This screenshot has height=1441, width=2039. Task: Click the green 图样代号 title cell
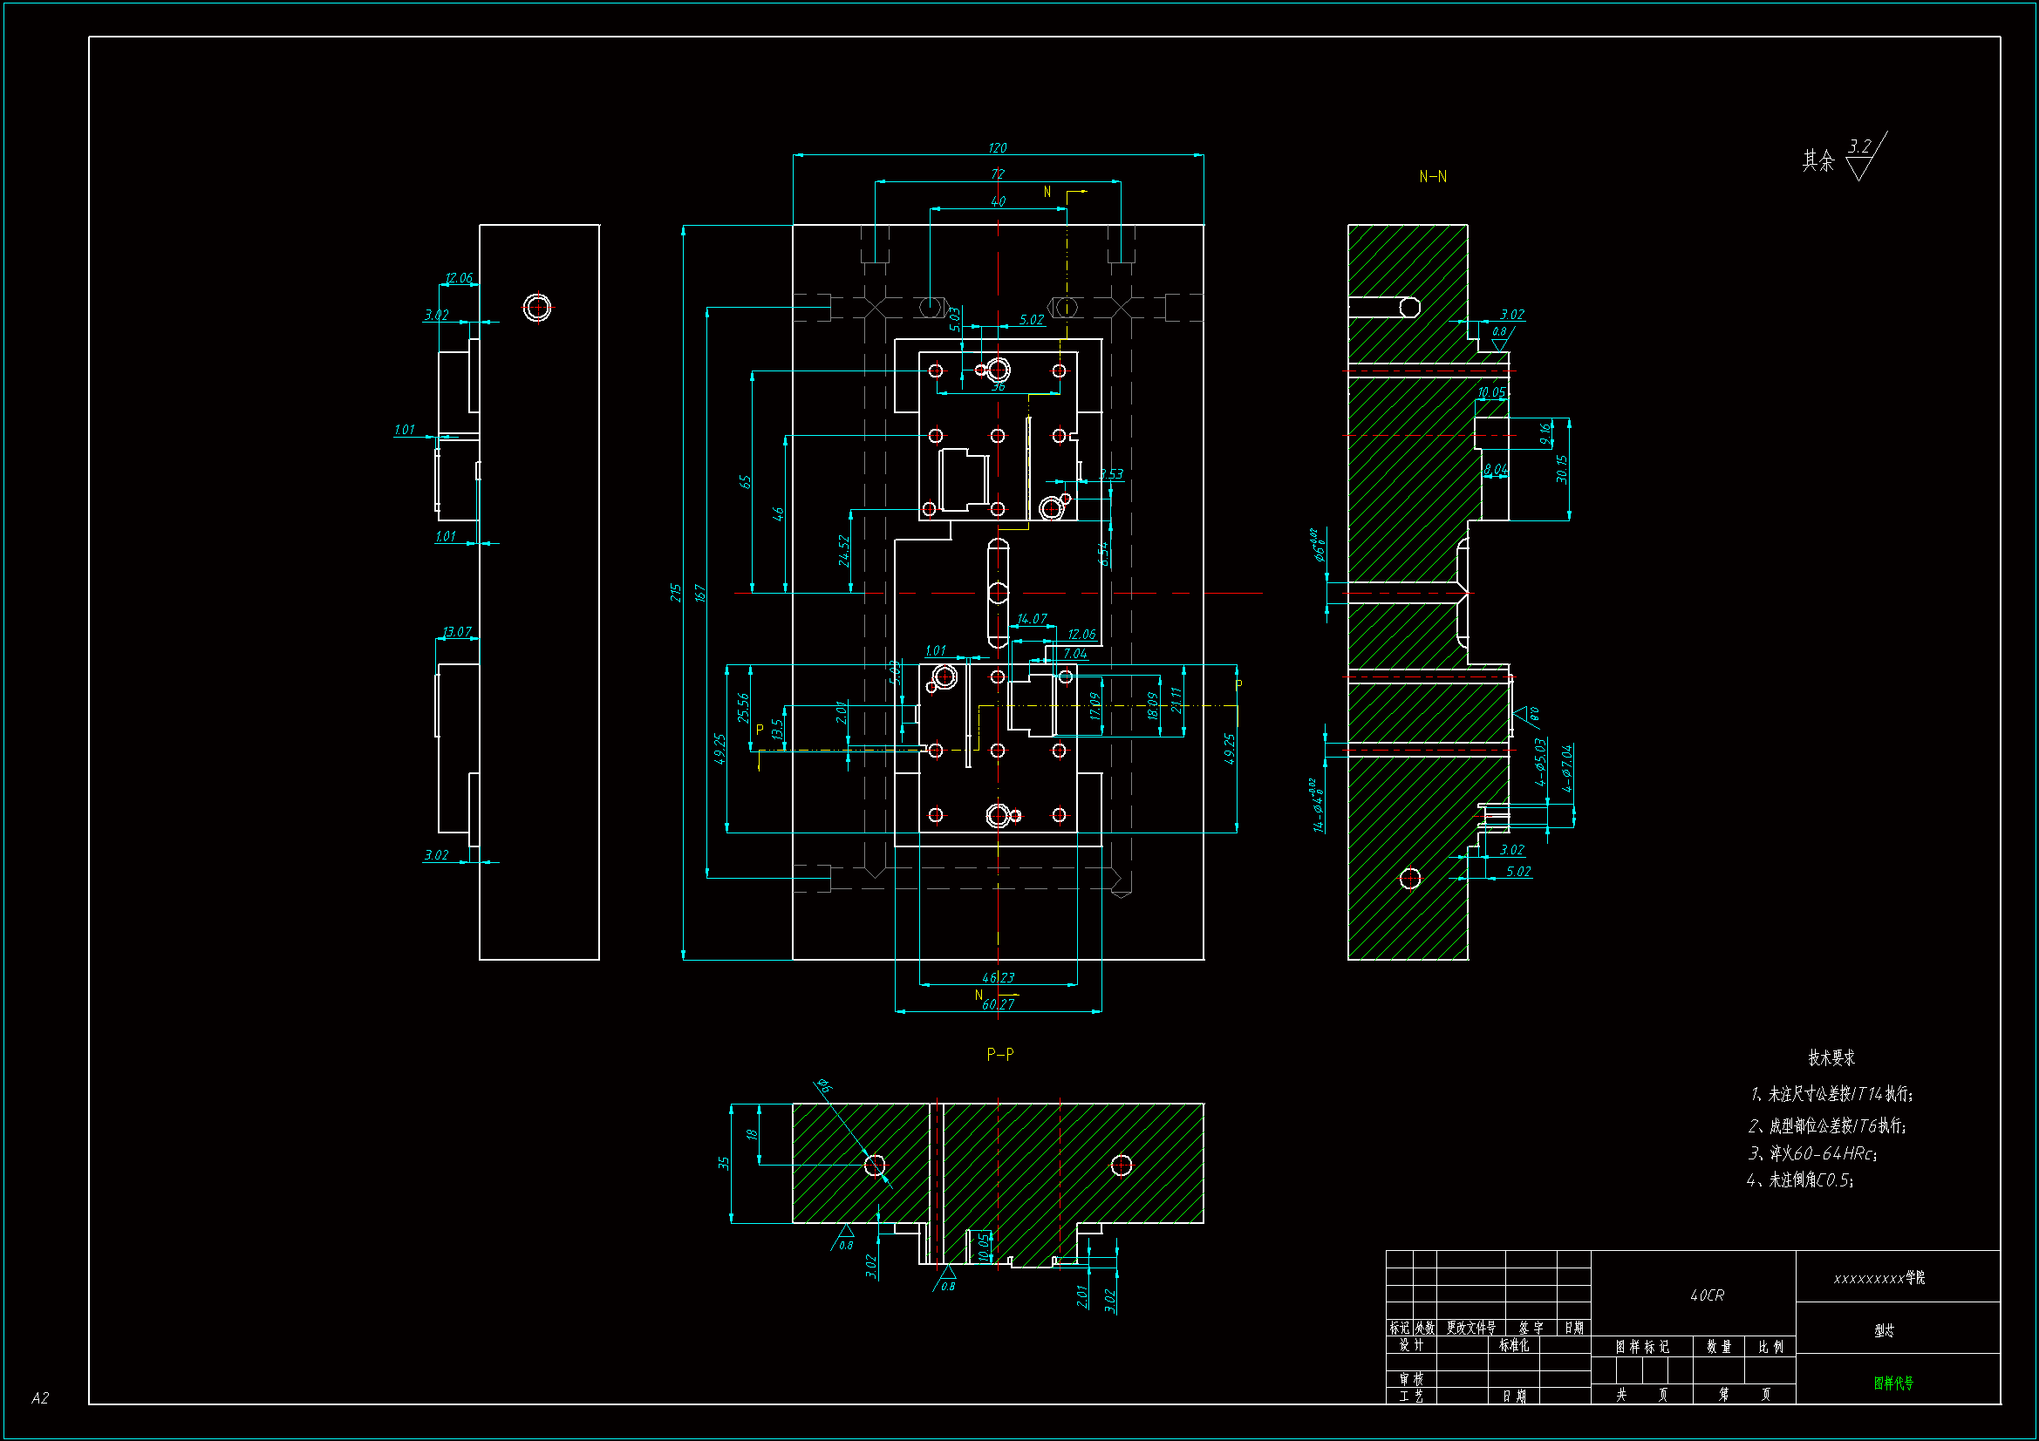(1893, 1383)
